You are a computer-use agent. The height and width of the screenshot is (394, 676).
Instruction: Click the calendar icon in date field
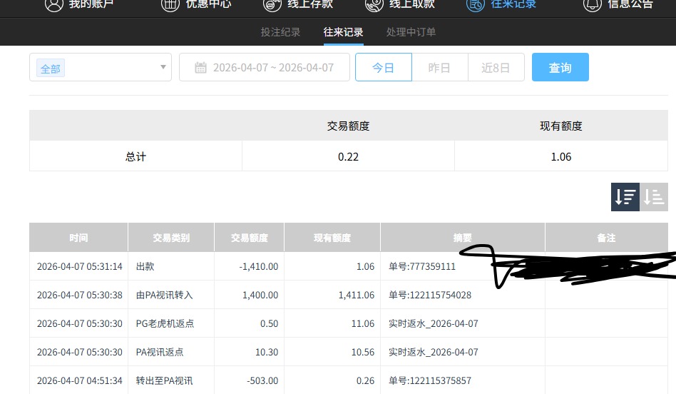point(200,68)
